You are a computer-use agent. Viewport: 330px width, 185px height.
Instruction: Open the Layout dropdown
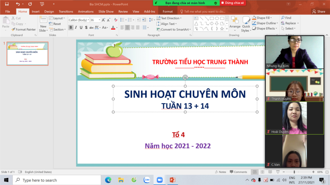pyautogui.click(x=57, y=18)
